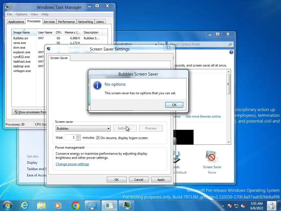Click OK in Bubbles Screen Saver dialog
The width and height of the screenshot is (281, 211).
(x=174, y=105)
